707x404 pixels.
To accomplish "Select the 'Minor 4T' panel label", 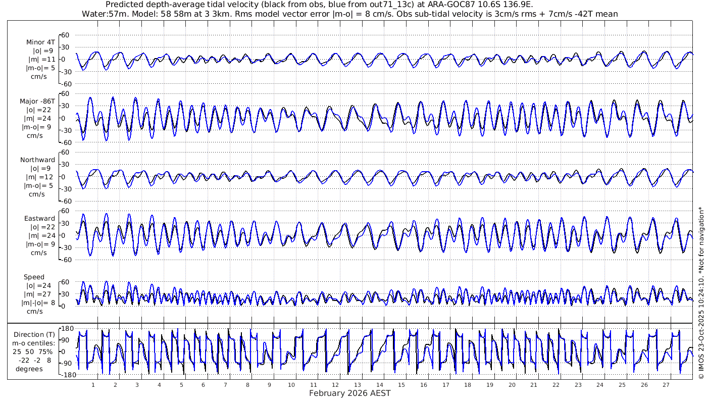I will tap(41, 42).
